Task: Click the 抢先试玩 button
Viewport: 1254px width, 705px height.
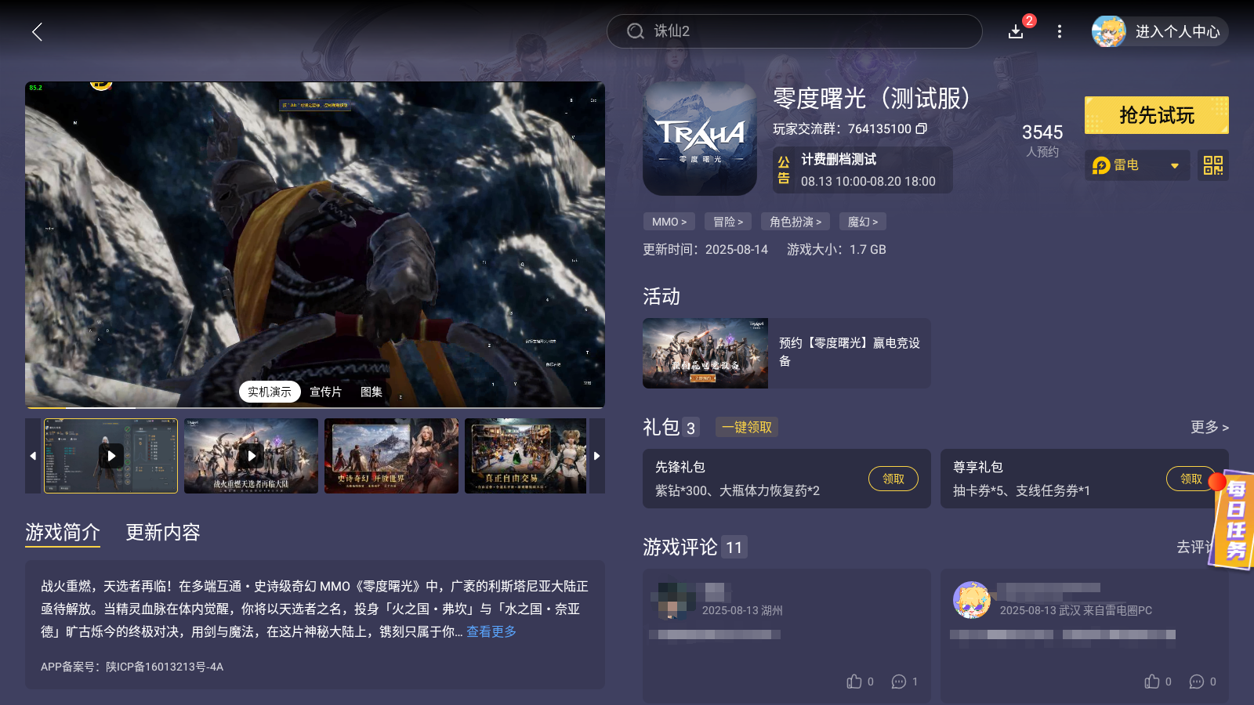Action: (x=1156, y=114)
